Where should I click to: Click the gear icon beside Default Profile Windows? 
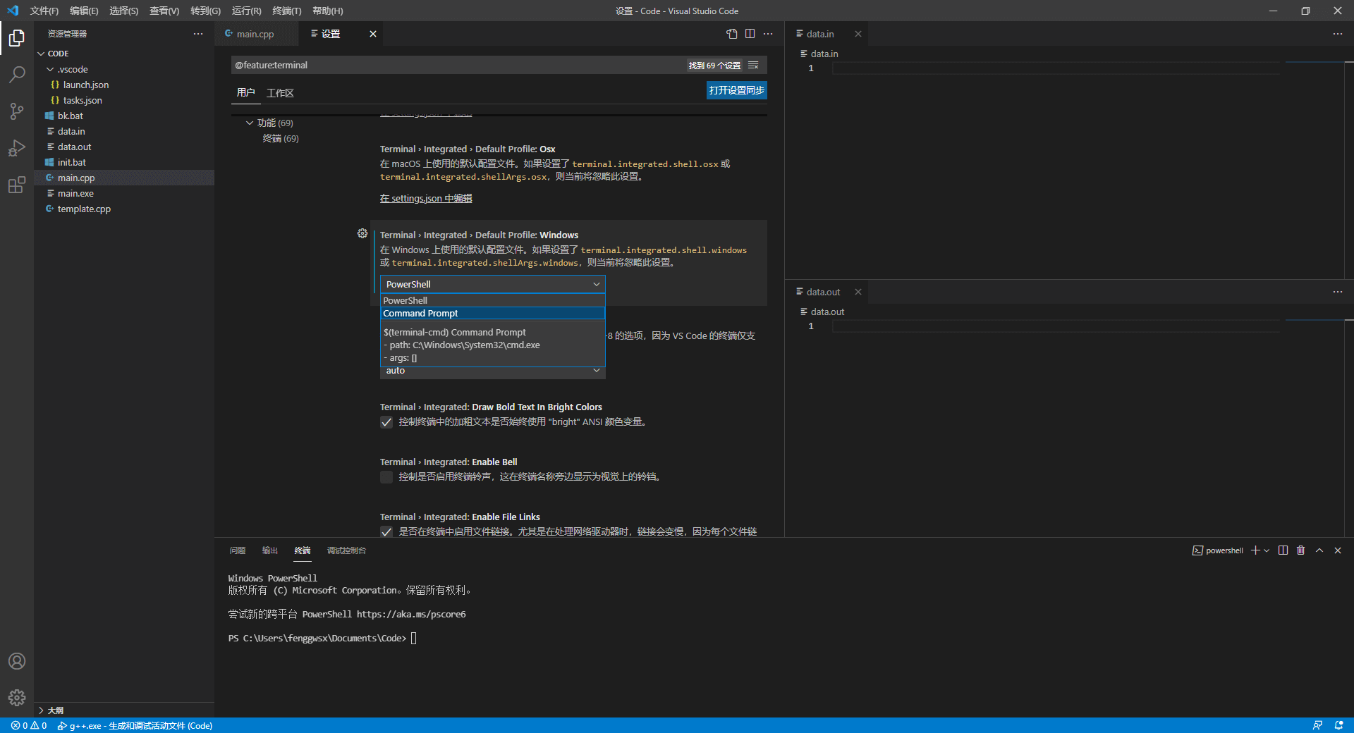pos(362,233)
